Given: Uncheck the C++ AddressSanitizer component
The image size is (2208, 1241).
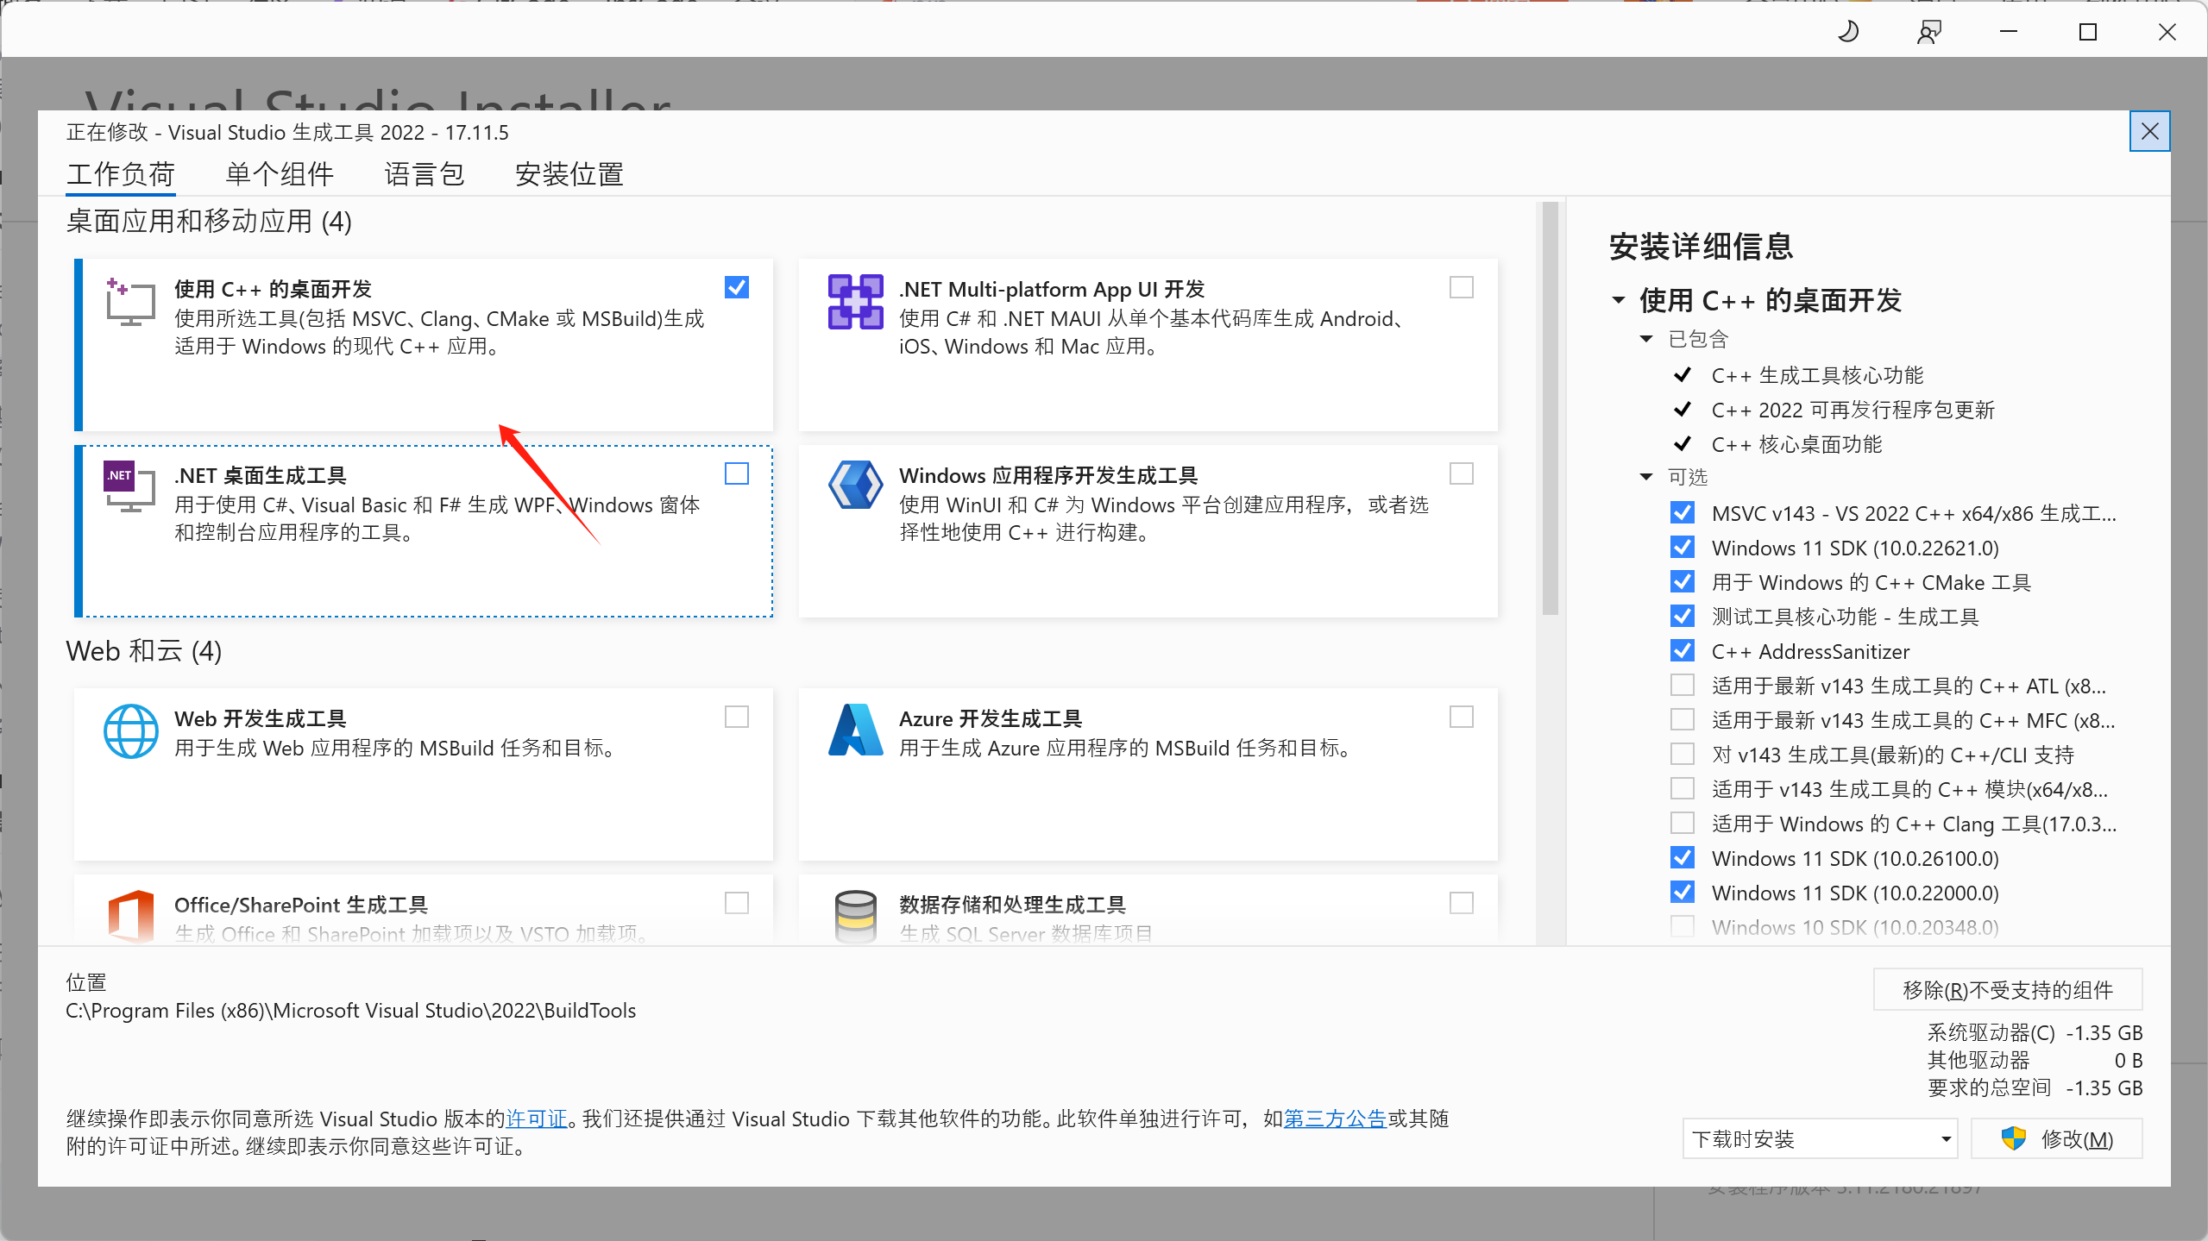Looking at the screenshot, I should 1683,651.
